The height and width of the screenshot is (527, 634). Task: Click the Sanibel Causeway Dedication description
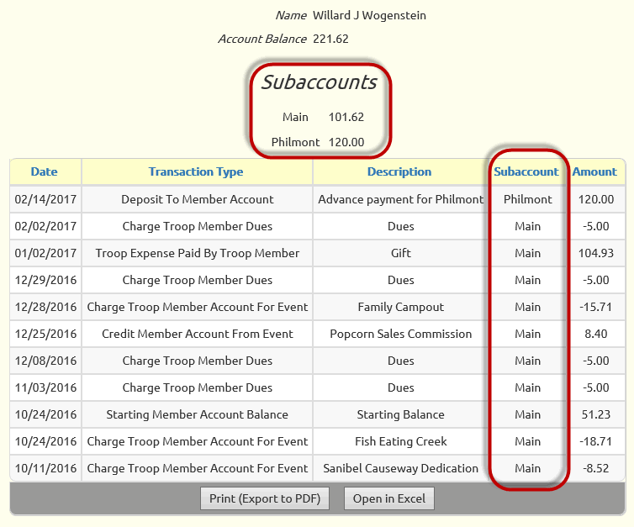pyautogui.click(x=401, y=468)
